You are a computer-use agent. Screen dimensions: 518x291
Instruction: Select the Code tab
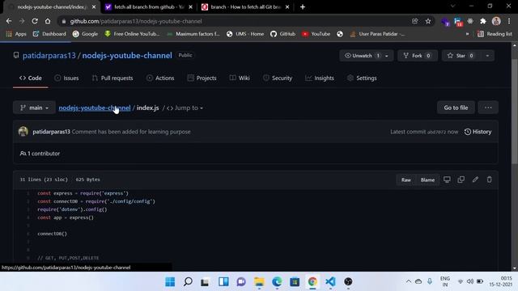point(31,78)
